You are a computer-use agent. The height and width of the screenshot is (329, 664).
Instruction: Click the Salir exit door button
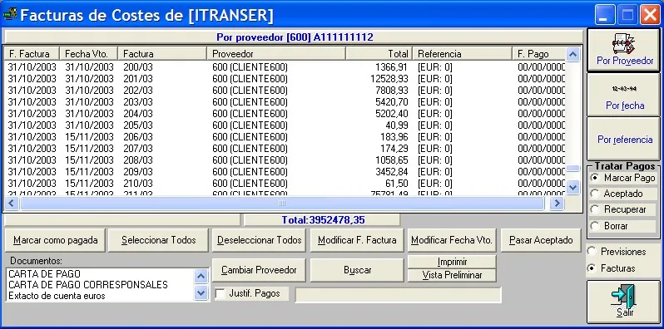[x=623, y=302]
